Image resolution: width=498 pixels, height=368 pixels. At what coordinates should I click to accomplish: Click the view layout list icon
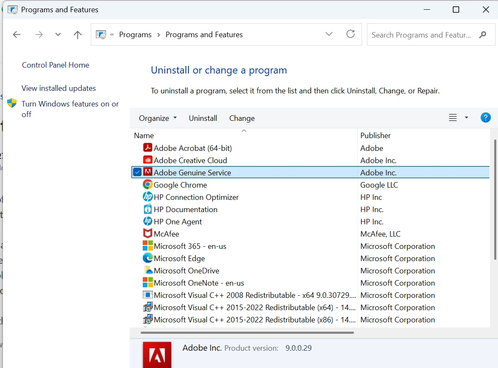(452, 118)
